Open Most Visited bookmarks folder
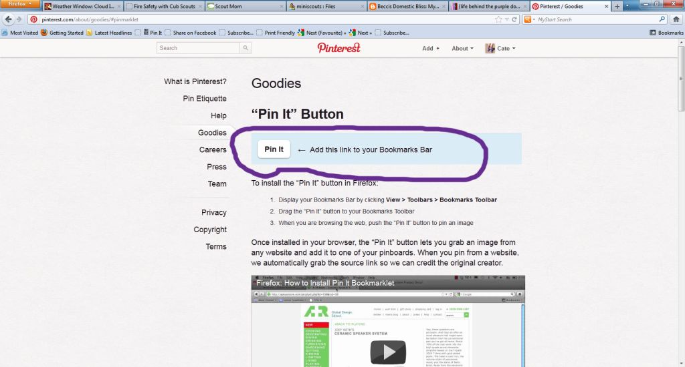The height and width of the screenshot is (367, 685). 20,33
